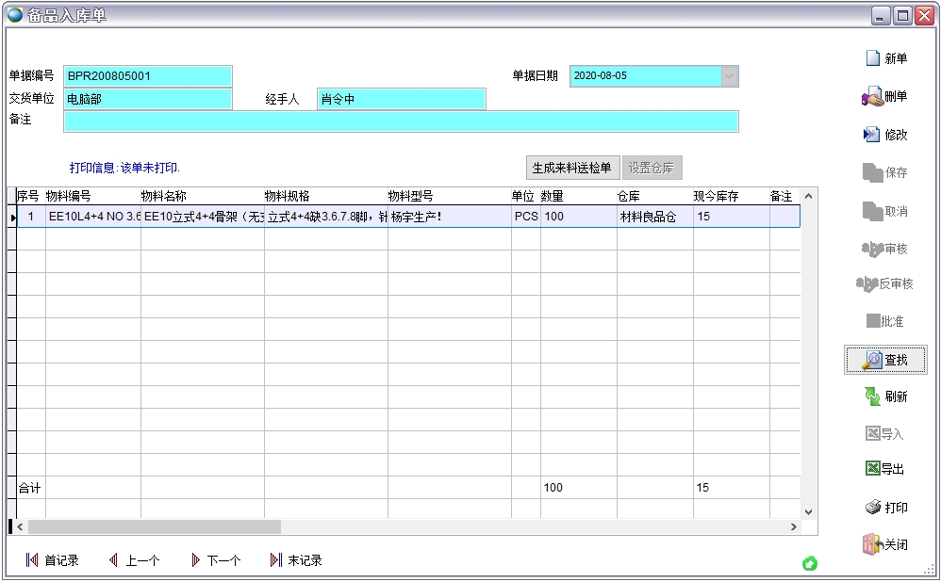The height and width of the screenshot is (582, 941).
Task: Click the table's vertical scrollbar down arrow
Action: [808, 511]
